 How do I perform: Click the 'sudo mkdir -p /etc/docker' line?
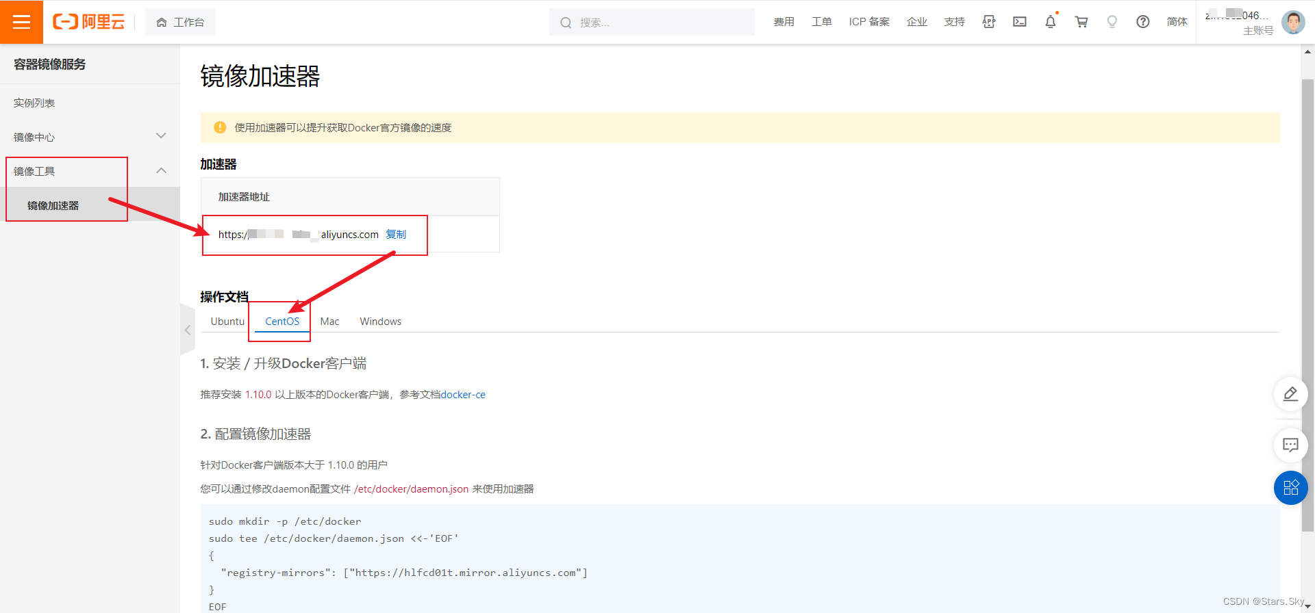pos(285,521)
